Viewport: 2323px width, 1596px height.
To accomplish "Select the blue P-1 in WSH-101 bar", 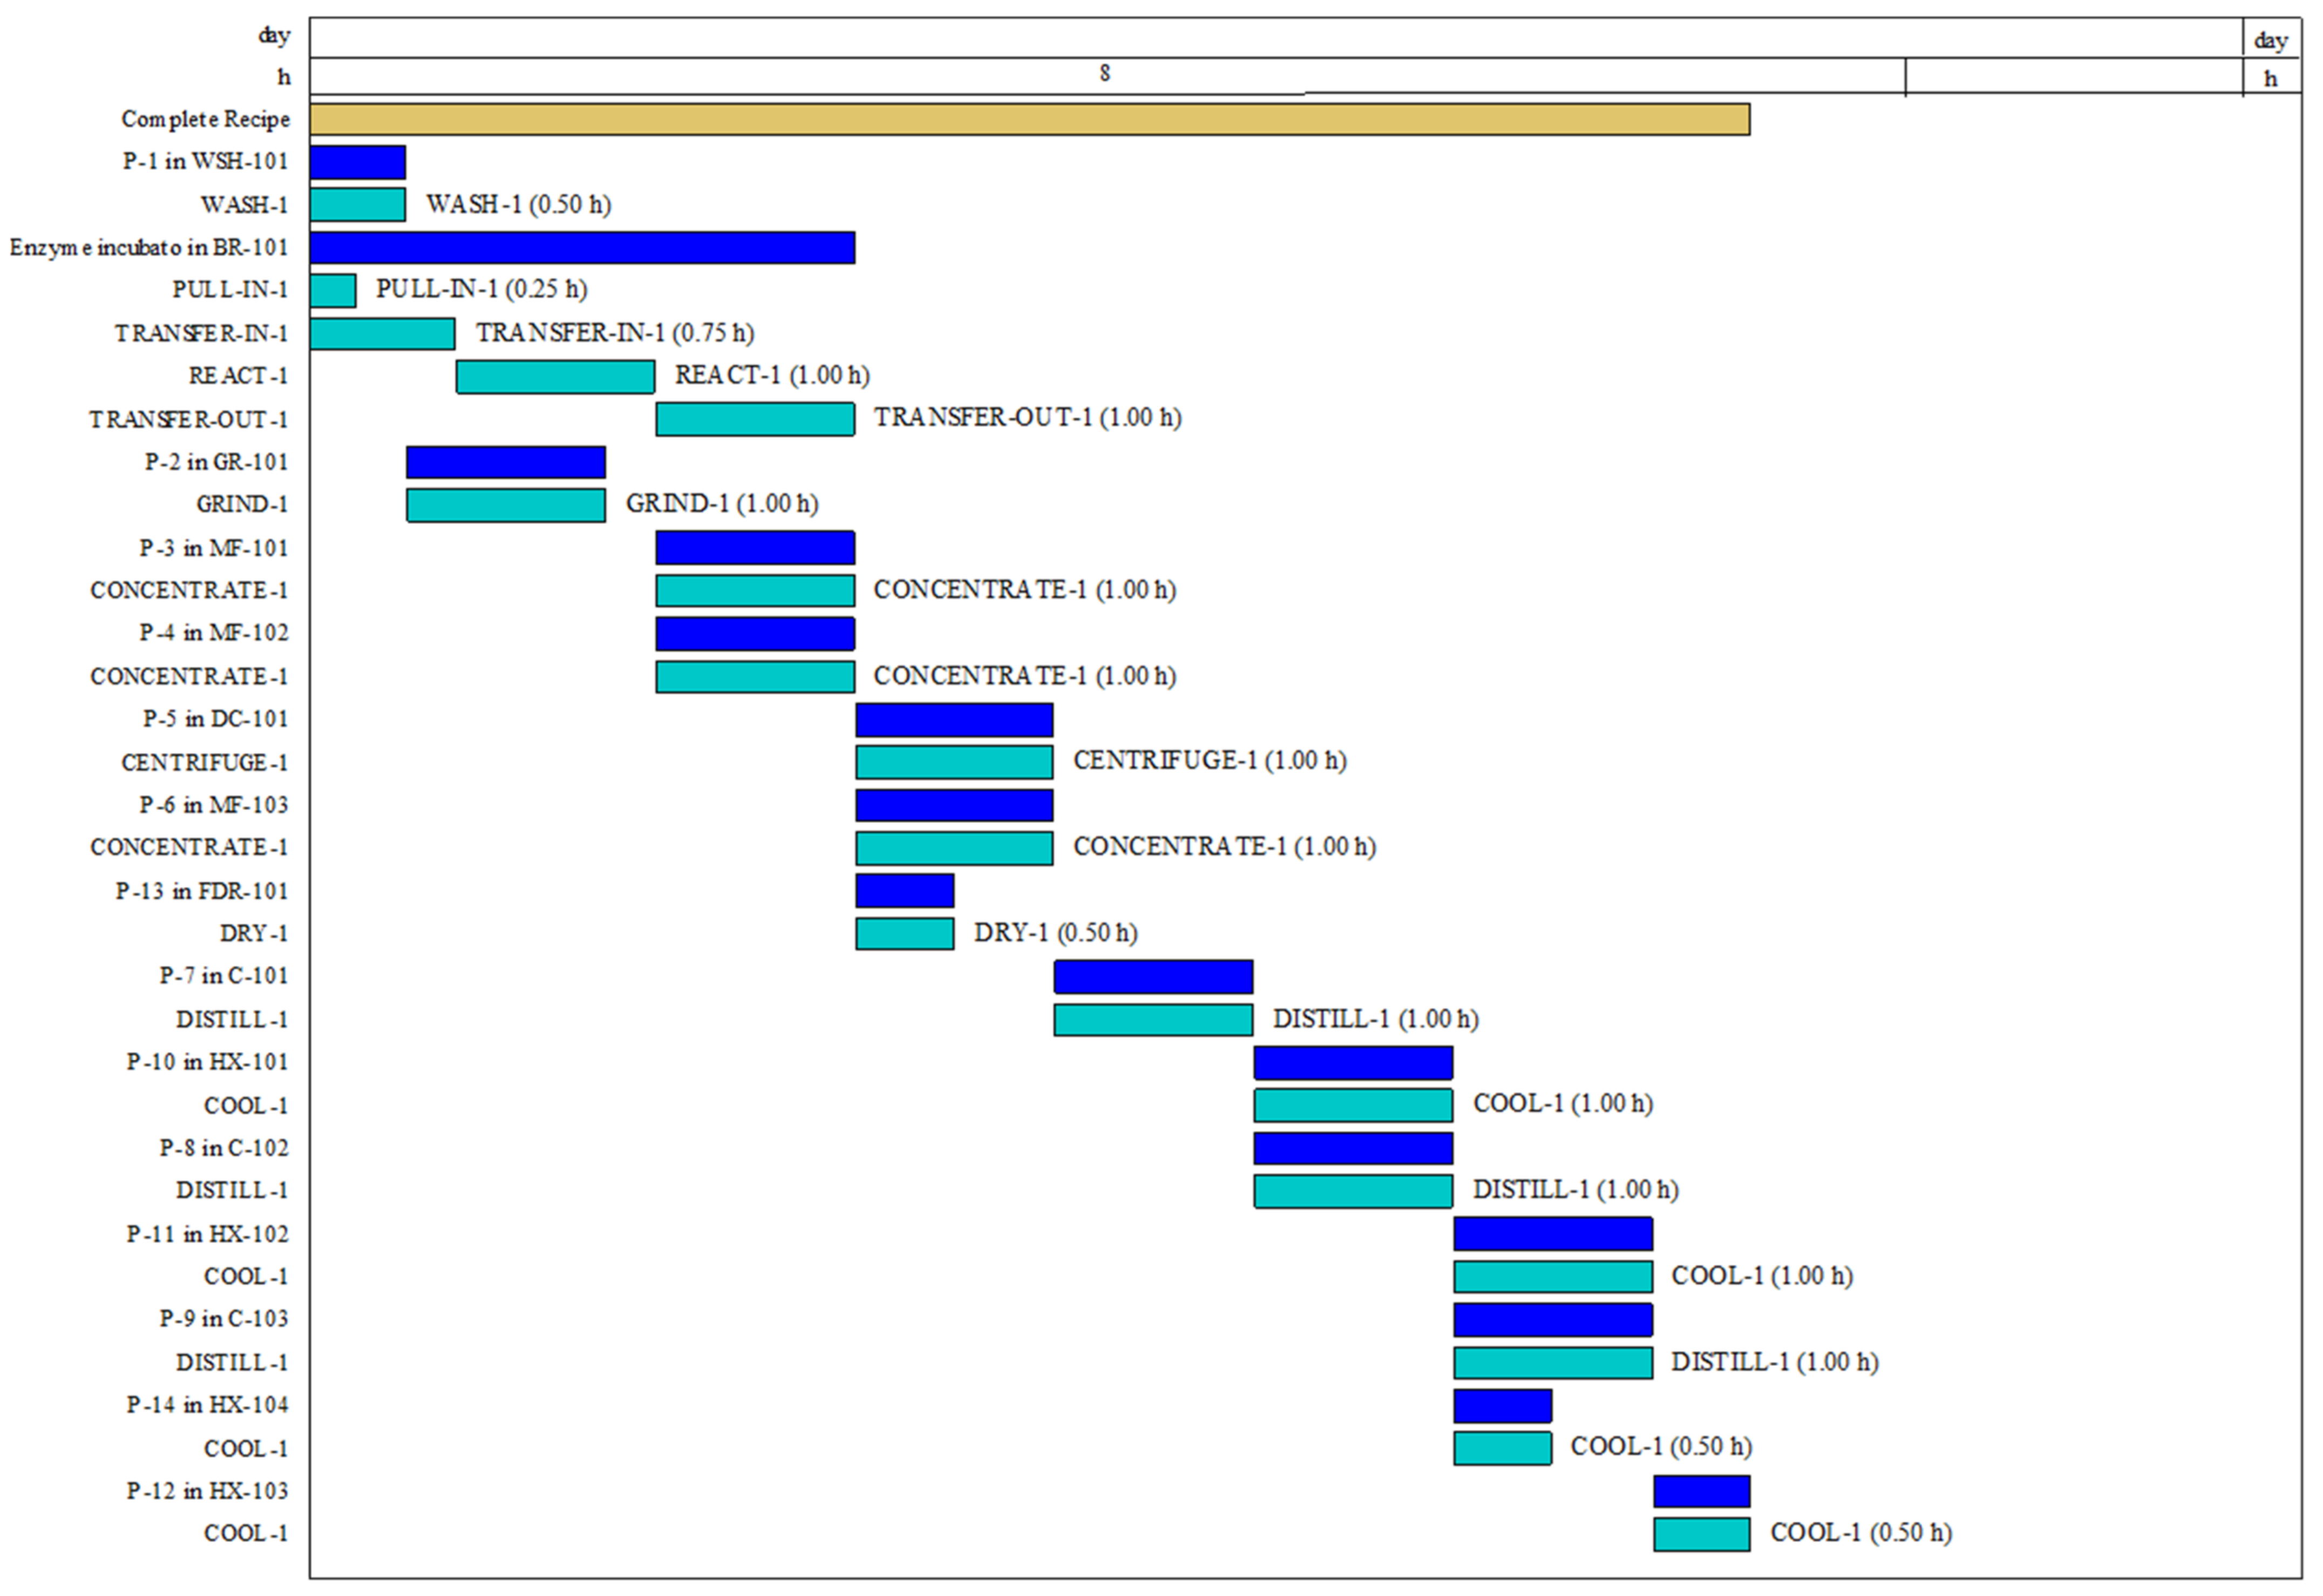I will point(357,162).
